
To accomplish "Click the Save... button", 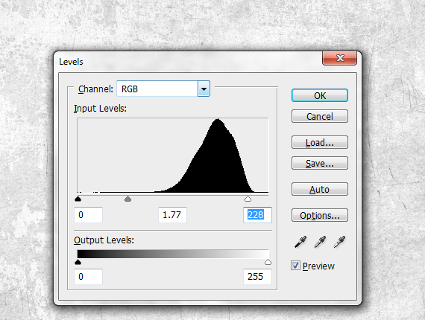I will click(x=320, y=163).
